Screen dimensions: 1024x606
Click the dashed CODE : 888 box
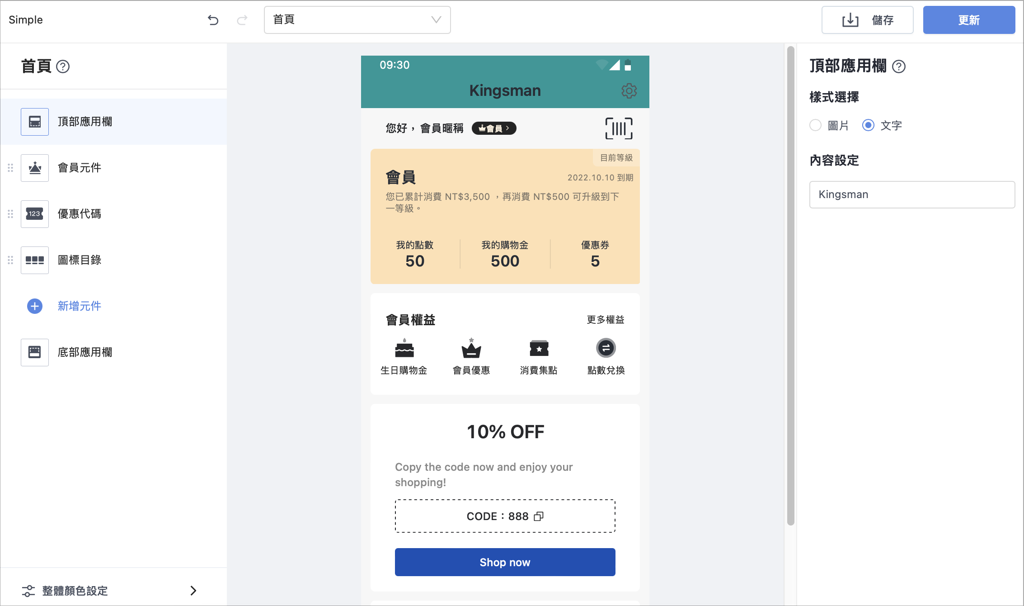click(505, 516)
